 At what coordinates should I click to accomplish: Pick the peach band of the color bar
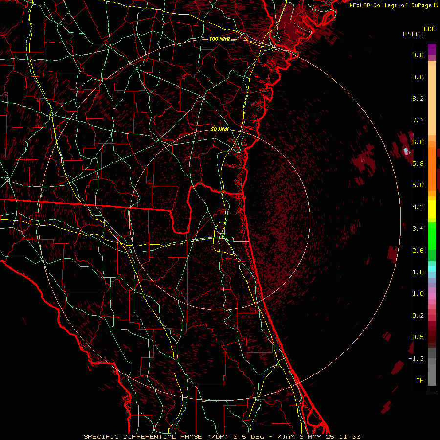[432, 100]
